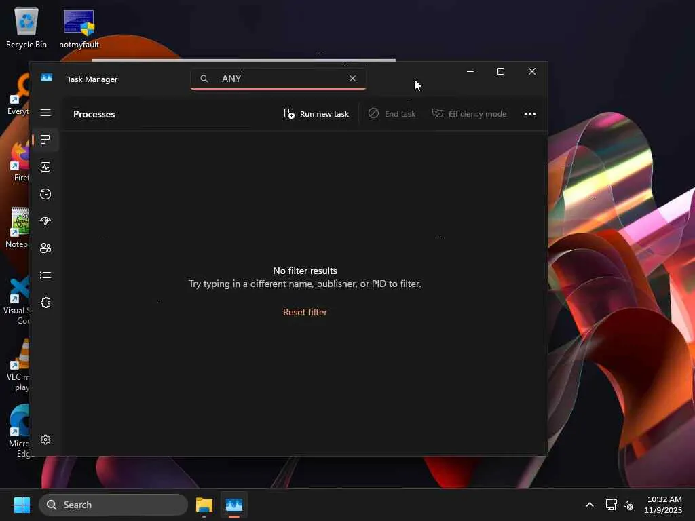Open App history tab in sidebar
Viewport: 695px width, 521px height.
click(x=45, y=193)
